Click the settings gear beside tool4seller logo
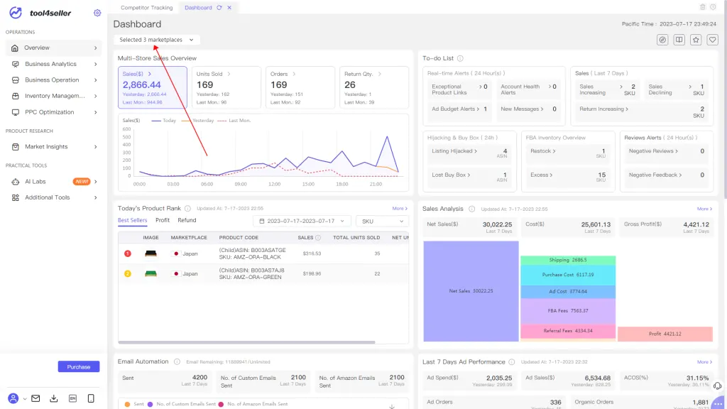The width and height of the screenshot is (727, 409). 97,13
